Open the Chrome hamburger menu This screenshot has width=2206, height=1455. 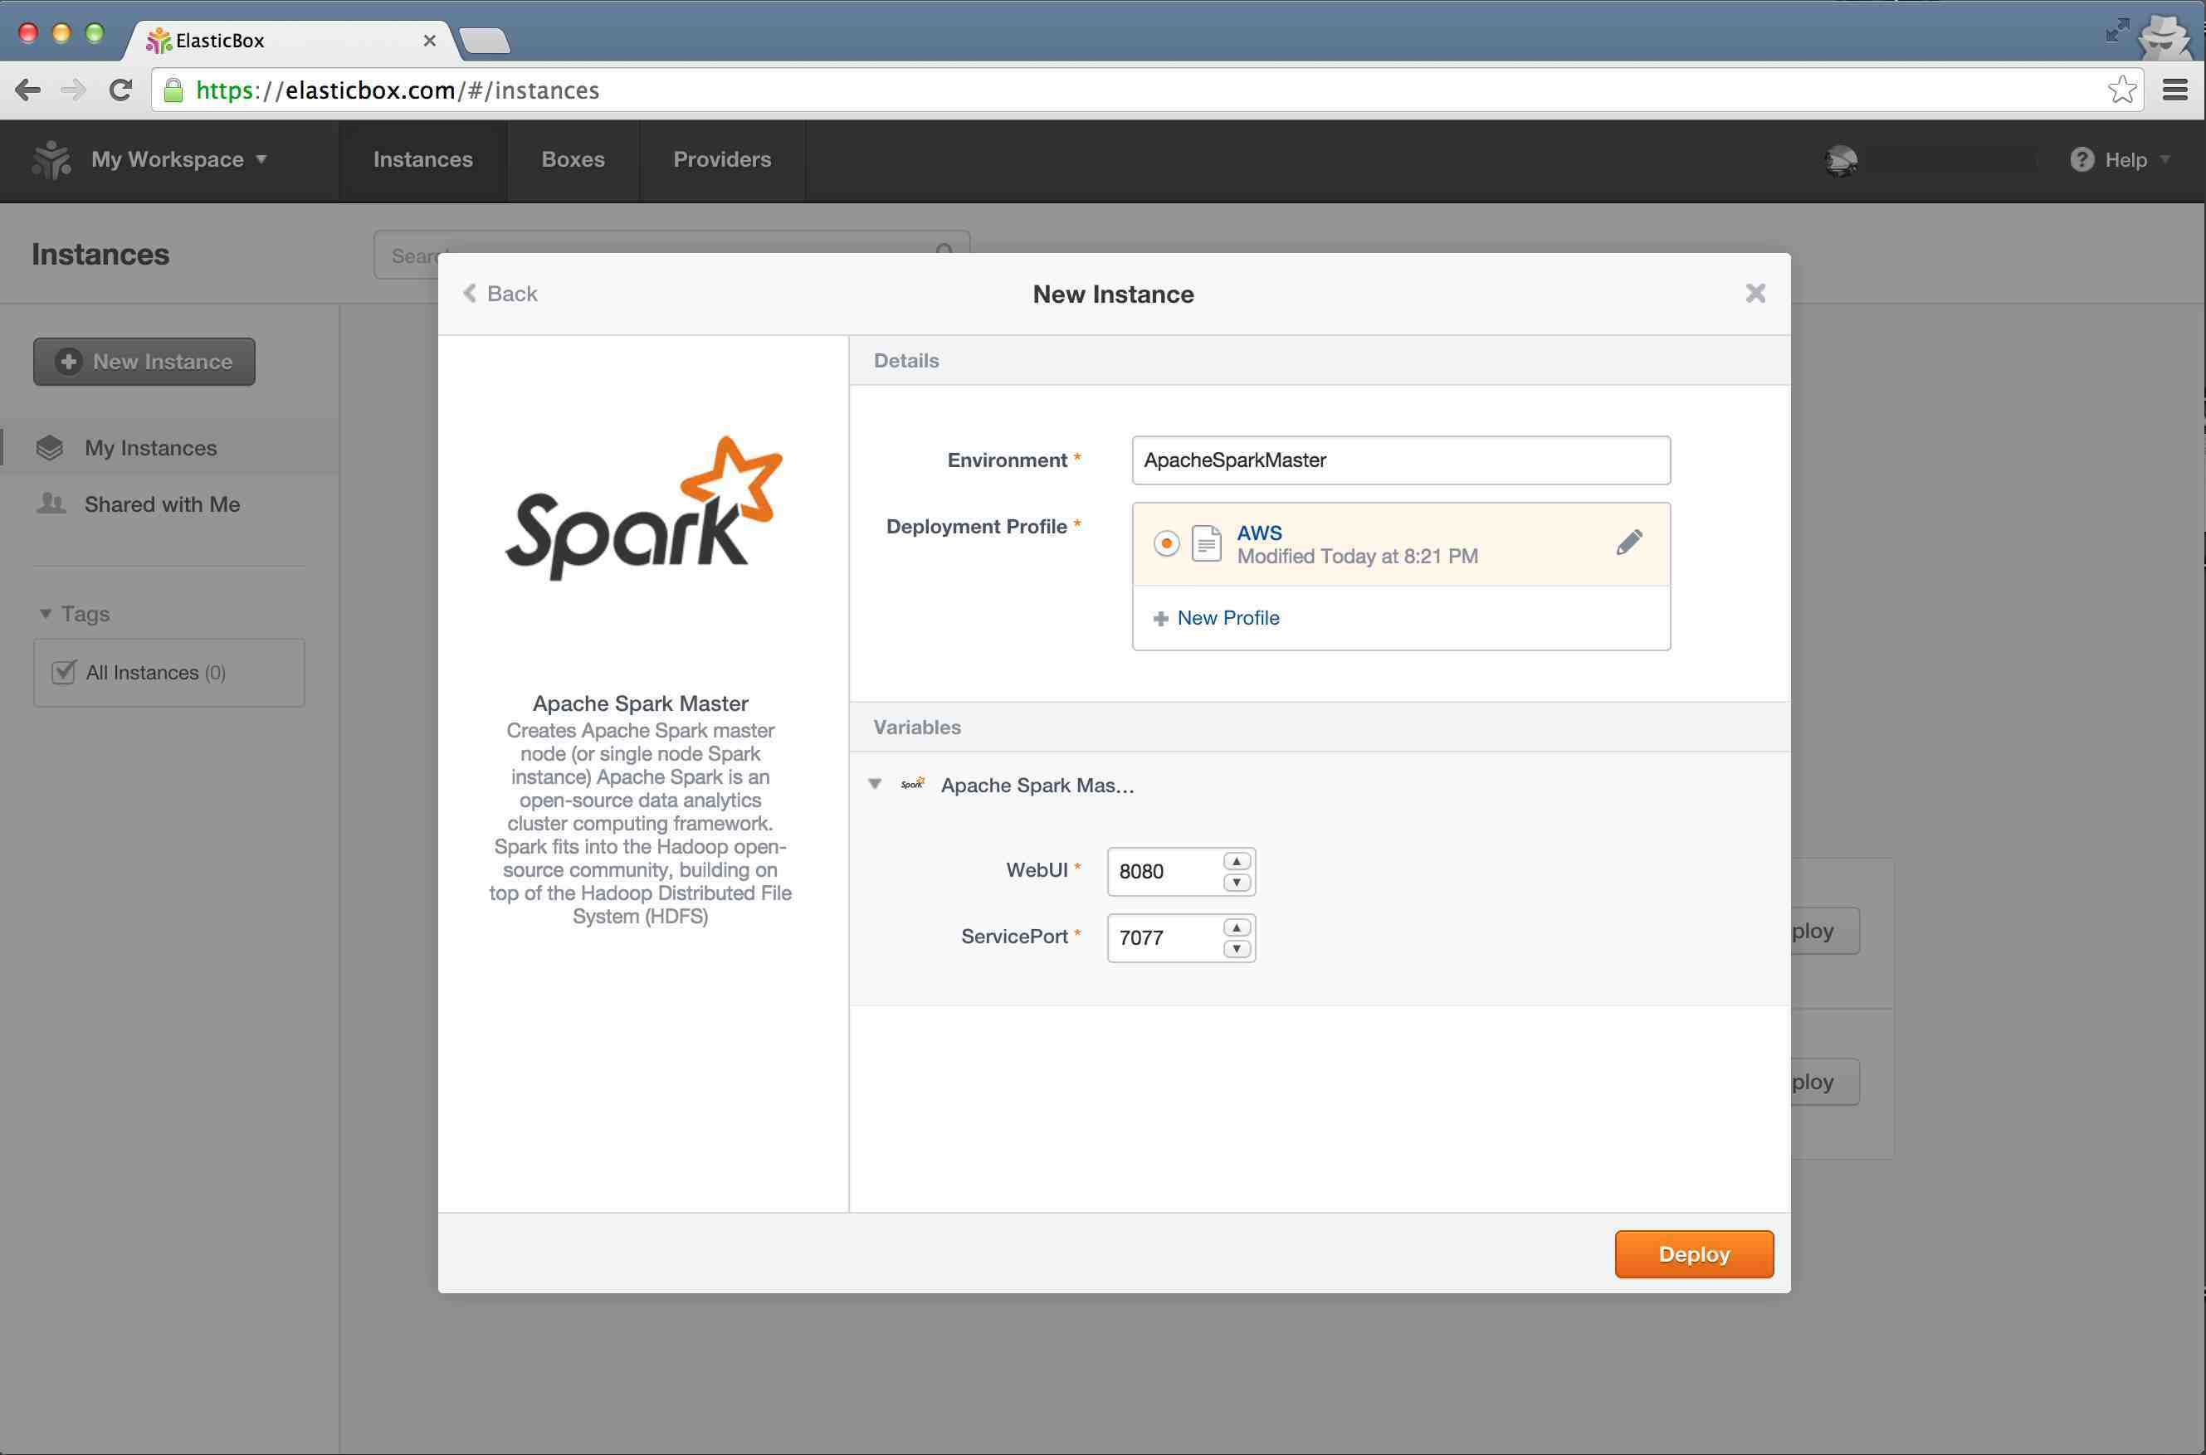2175,90
